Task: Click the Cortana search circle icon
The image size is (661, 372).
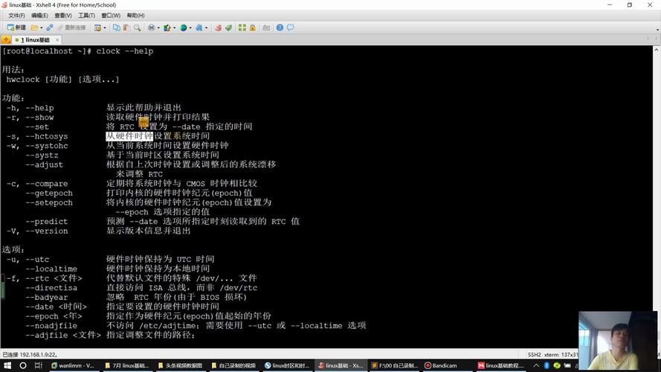Action: tap(23, 365)
